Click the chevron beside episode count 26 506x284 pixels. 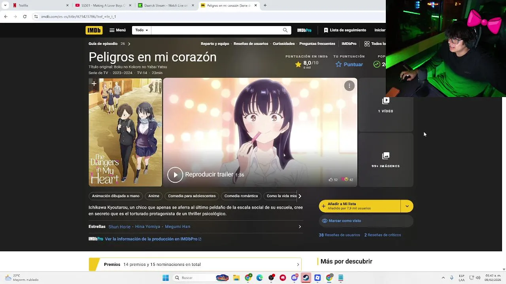pyautogui.click(x=129, y=44)
